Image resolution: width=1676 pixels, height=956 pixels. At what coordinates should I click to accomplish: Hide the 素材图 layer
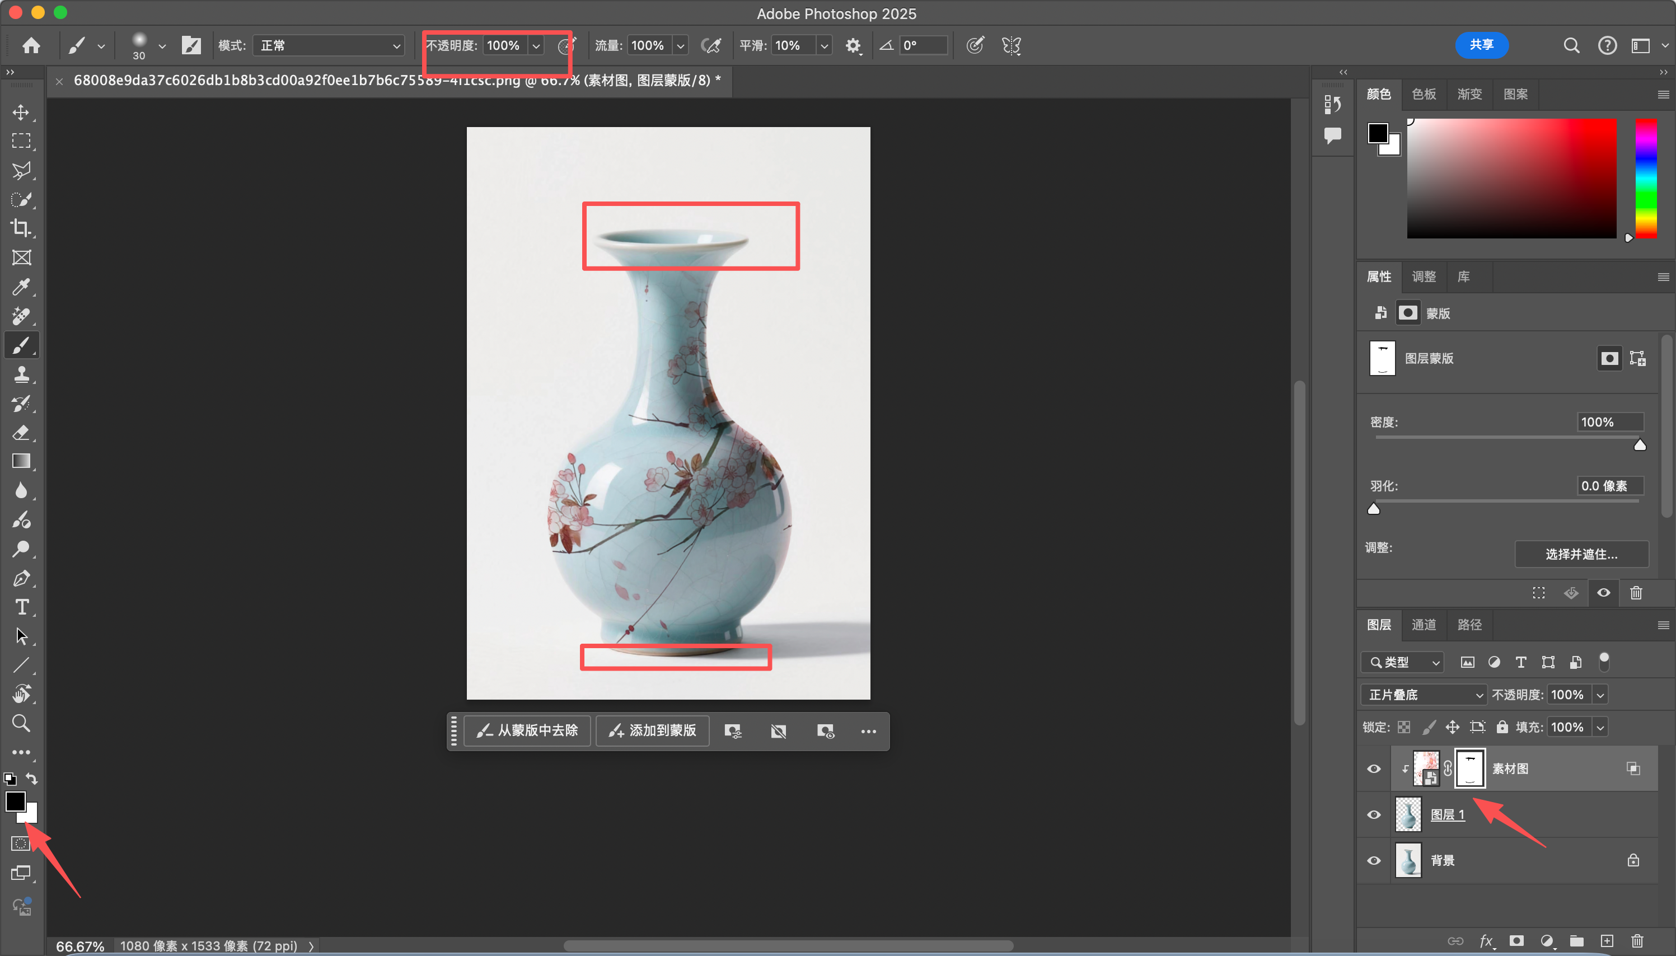pos(1374,769)
